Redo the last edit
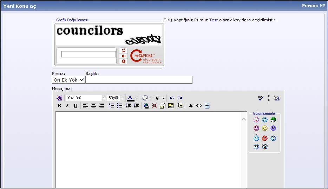Viewport: 328px width, 189px height. click(x=180, y=98)
